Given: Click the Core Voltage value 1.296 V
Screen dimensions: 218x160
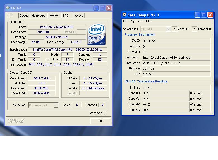Looking at the screenshot, I should [76, 42].
